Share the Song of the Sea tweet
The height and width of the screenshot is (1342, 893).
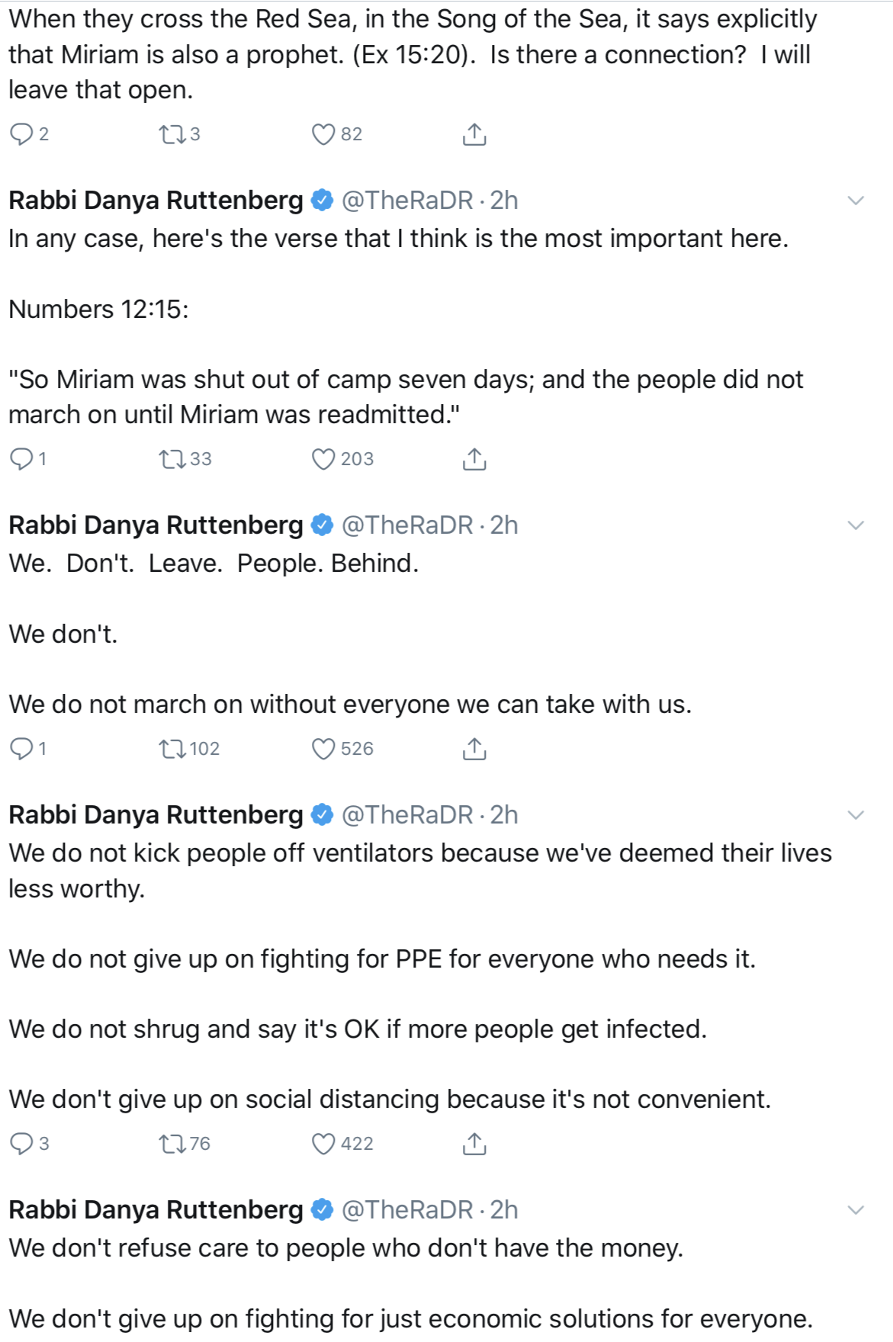point(474,135)
